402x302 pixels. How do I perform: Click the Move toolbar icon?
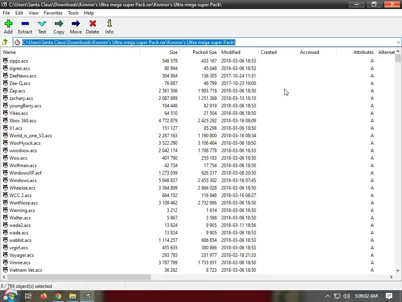click(x=76, y=24)
